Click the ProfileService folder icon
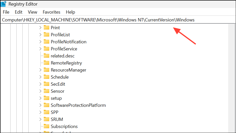The width and height of the screenshot is (236, 133). 46,49
